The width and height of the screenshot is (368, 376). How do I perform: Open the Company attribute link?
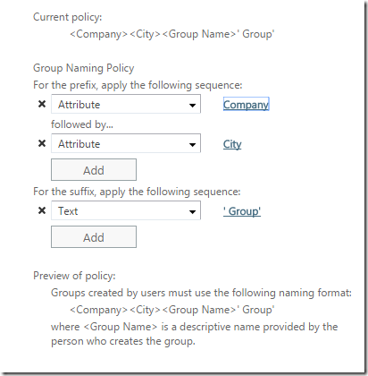coord(247,105)
